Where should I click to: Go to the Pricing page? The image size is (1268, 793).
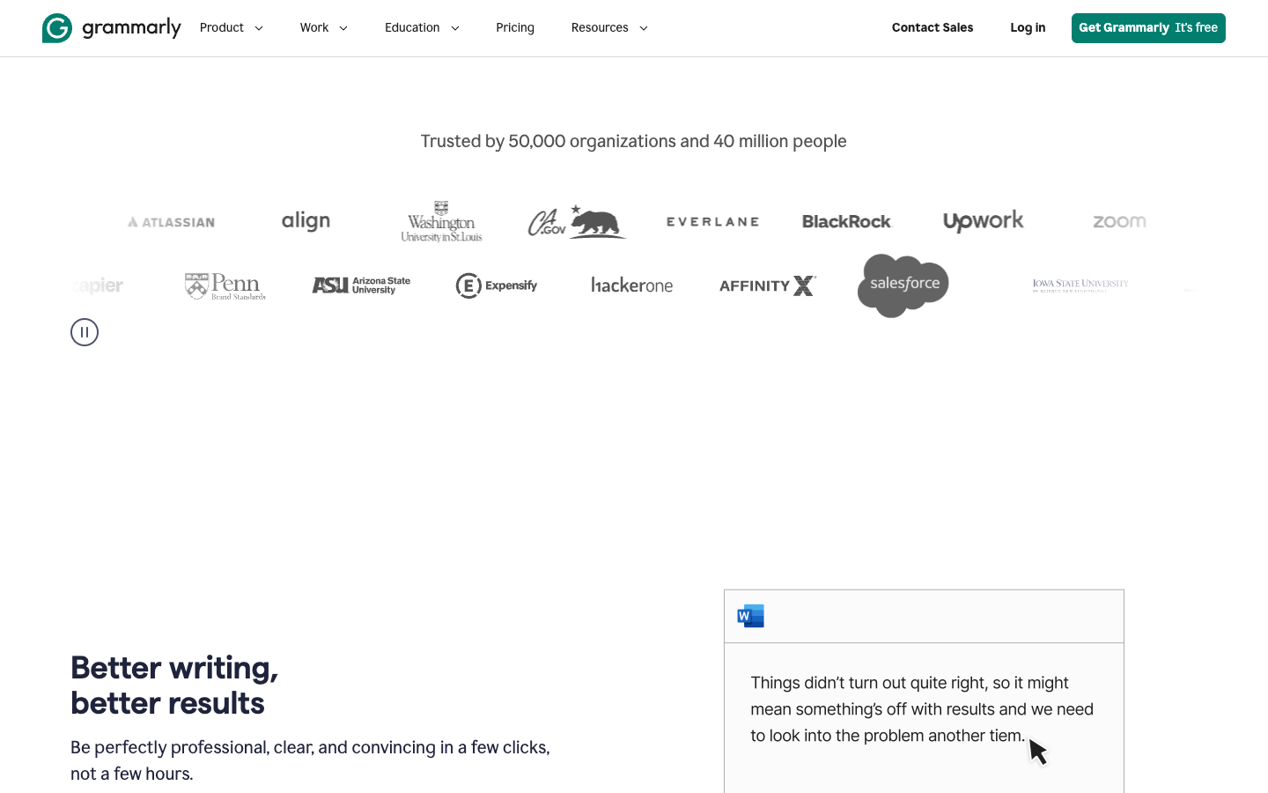coord(515,28)
